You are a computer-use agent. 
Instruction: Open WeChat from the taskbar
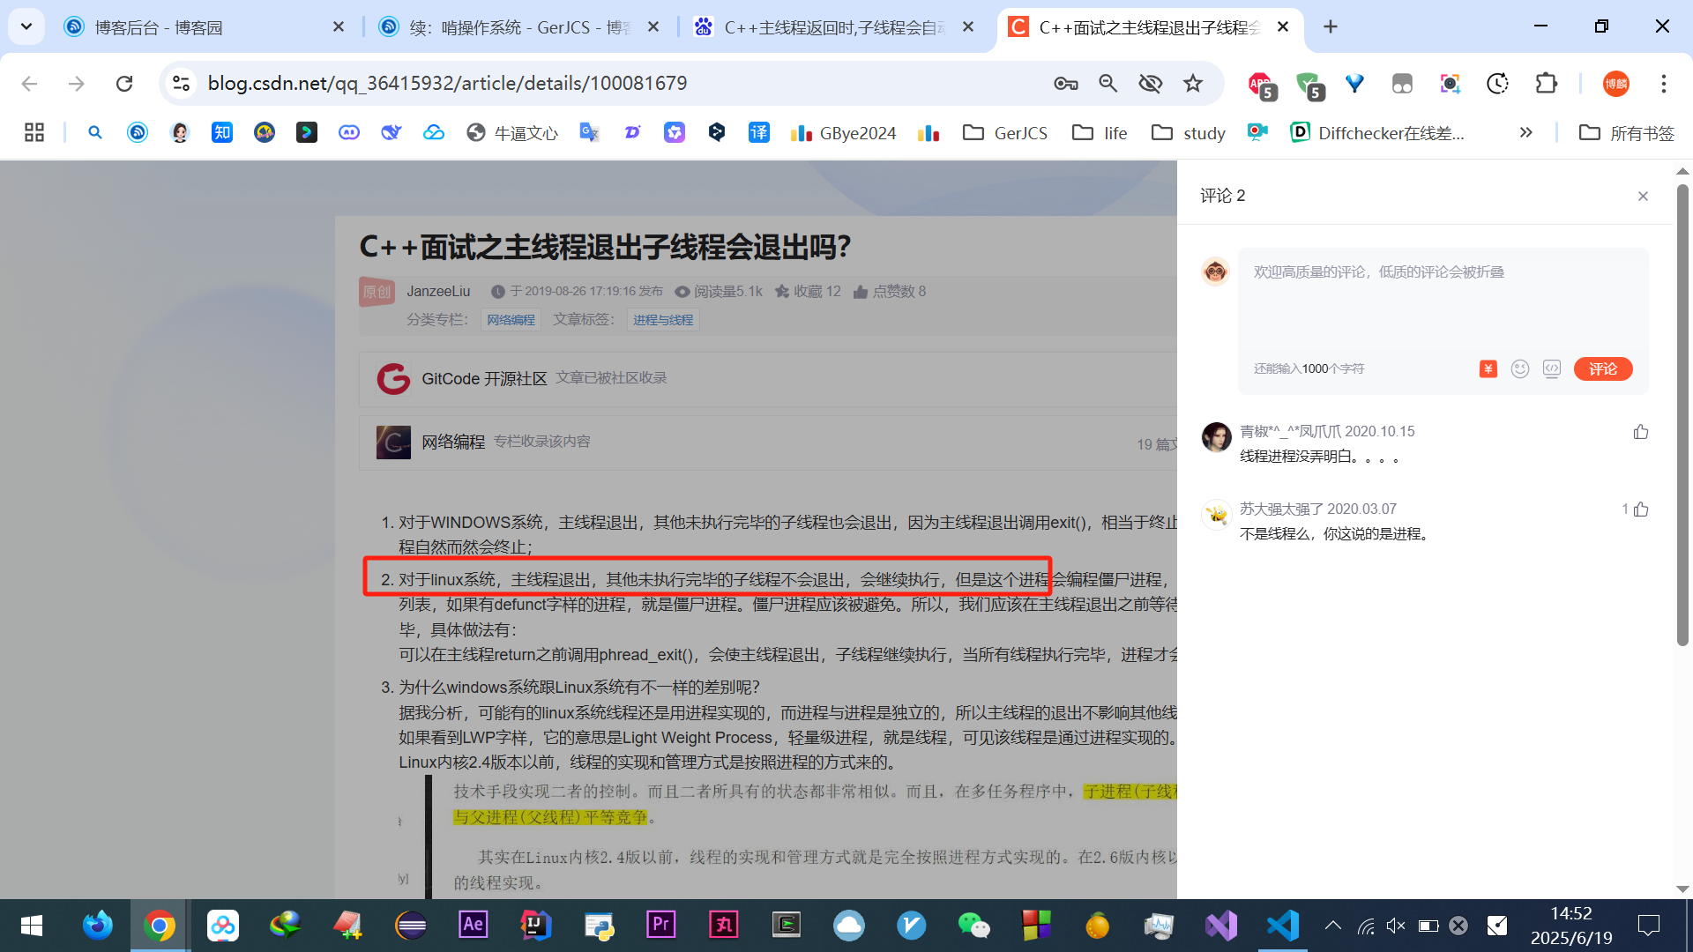point(973,925)
